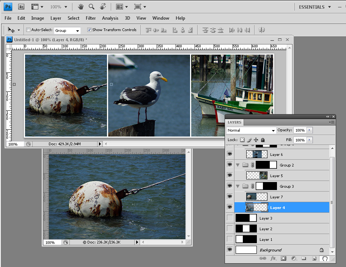Hide Layer 7 using its eye icon
346x267 pixels.
tap(230, 196)
